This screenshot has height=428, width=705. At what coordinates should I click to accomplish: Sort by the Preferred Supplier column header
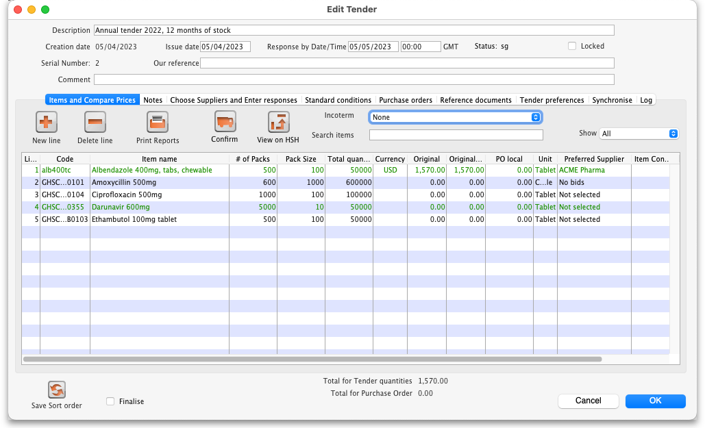tap(594, 159)
